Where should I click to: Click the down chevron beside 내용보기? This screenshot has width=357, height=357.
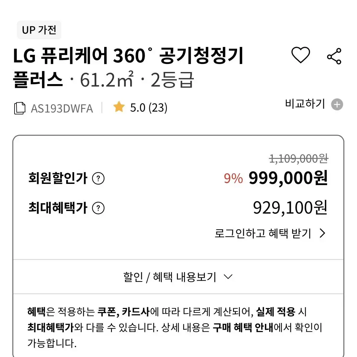(x=228, y=277)
